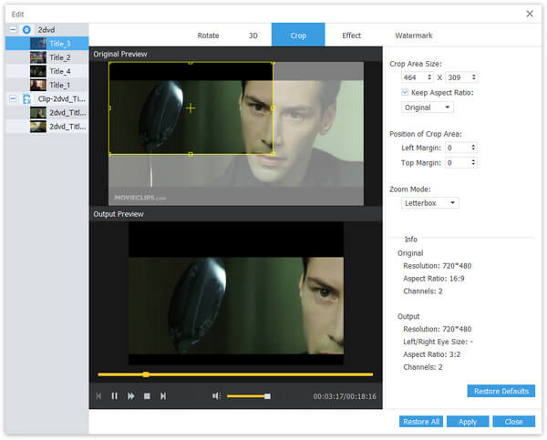The width and height of the screenshot is (547, 440).
Task: Click the Apply button
Action: point(468,422)
